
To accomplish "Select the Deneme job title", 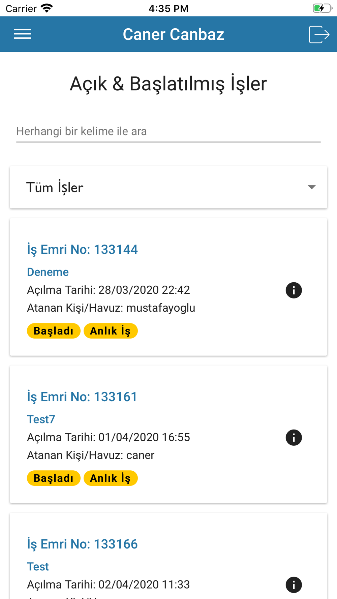I will [48, 272].
